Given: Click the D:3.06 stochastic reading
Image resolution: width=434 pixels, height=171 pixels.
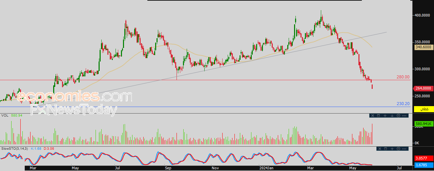Looking at the screenshot, I should coord(48,148).
